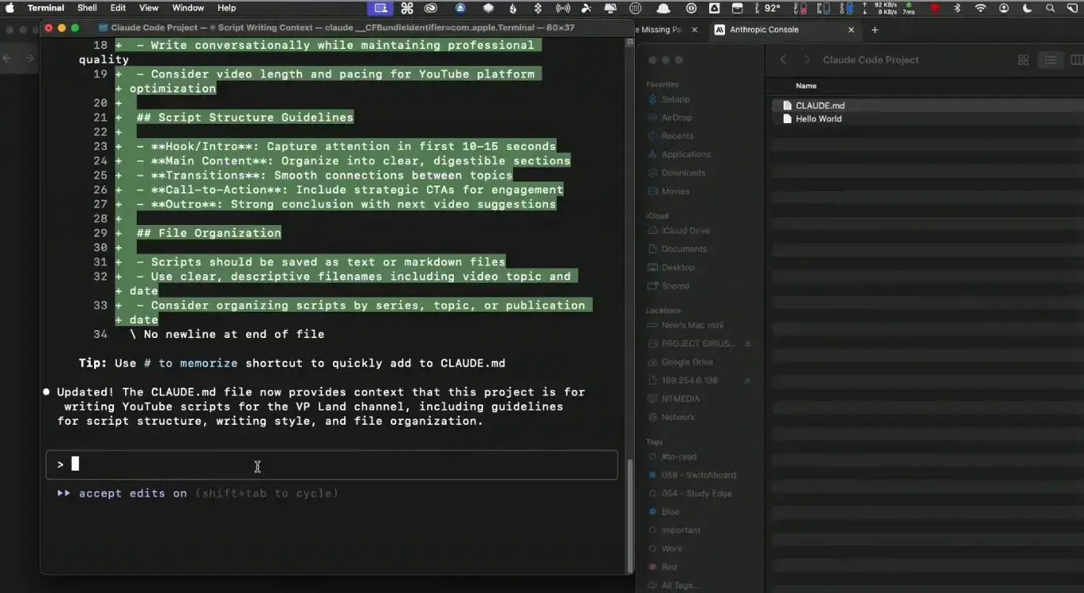Go forward in the Finder window

tap(807, 60)
